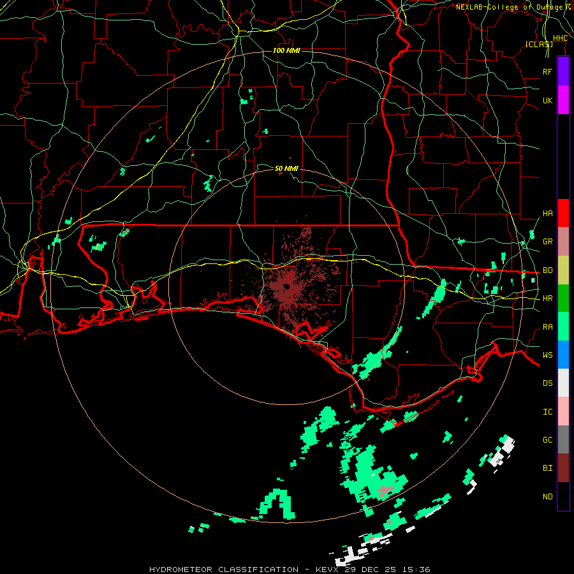The height and width of the screenshot is (574, 574).
Task: Click the inverted-U shaped green rain echo
Action: 277,504
